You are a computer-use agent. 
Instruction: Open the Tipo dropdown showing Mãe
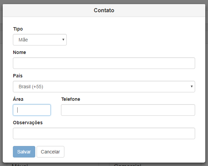pyautogui.click(x=40, y=40)
